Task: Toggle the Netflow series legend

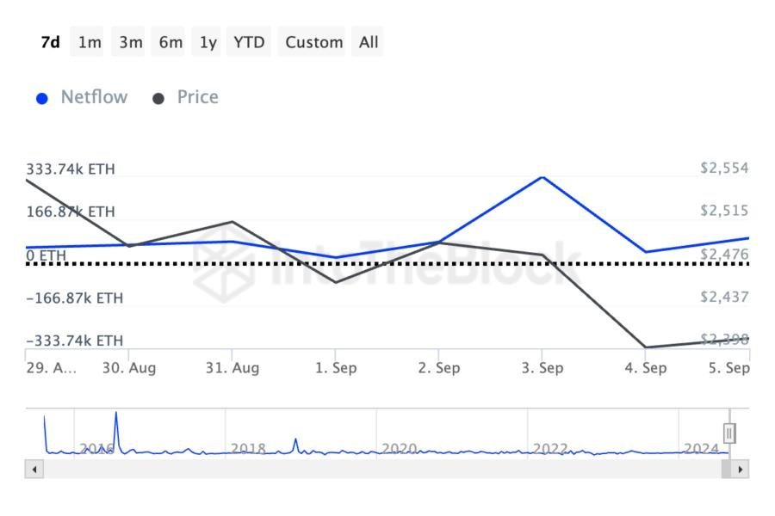Action: click(93, 97)
